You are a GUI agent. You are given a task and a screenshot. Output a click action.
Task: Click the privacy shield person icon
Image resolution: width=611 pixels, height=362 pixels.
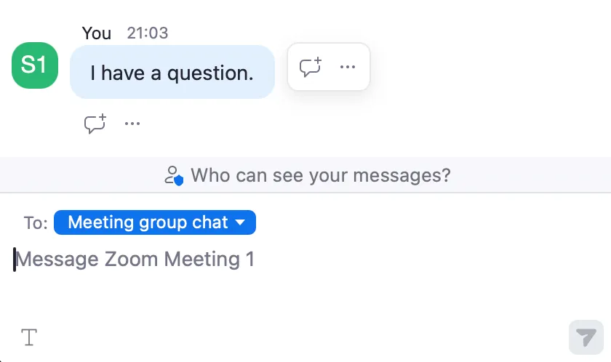pos(173,175)
